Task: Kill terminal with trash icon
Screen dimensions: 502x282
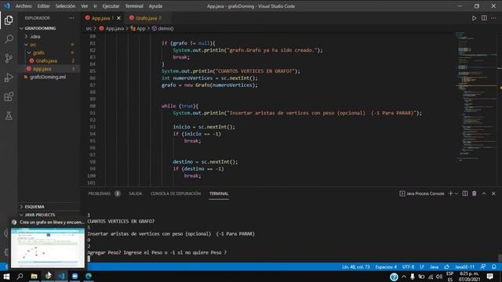Action: [x=474, y=193]
